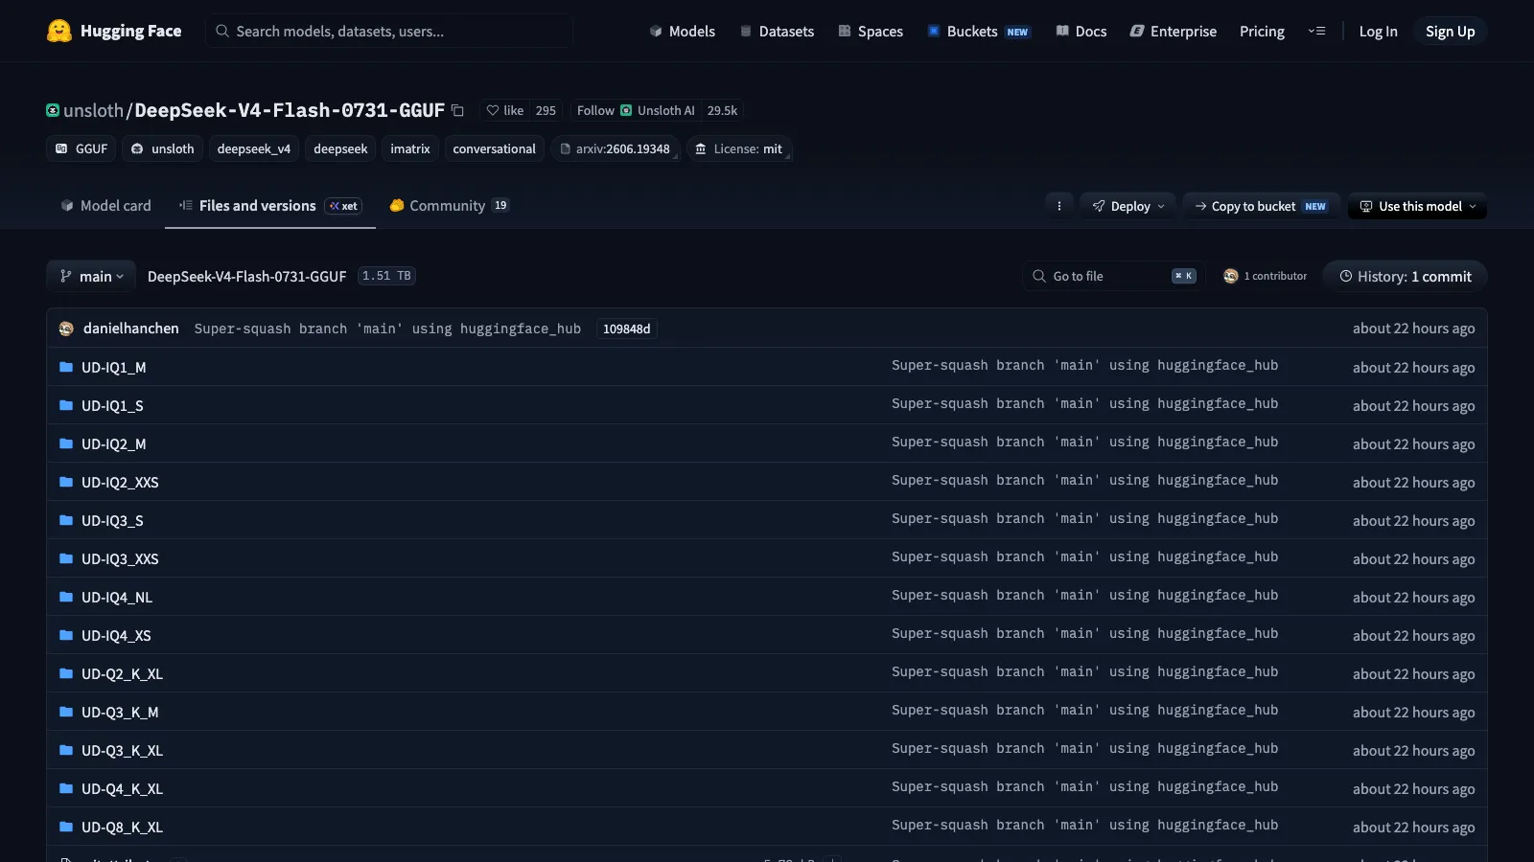1534x862 pixels.
Task: Focus the Search models, datasets, users field
Action: click(389, 31)
